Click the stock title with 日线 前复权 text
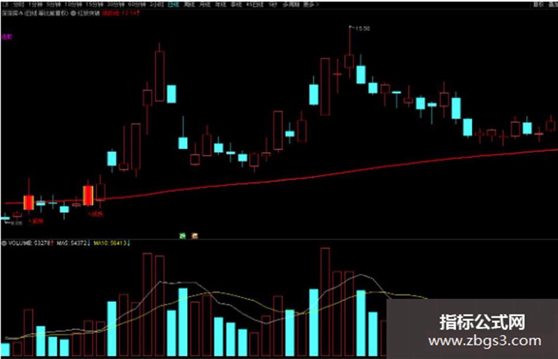Viewport: 558px width, 359px height. (x=35, y=14)
